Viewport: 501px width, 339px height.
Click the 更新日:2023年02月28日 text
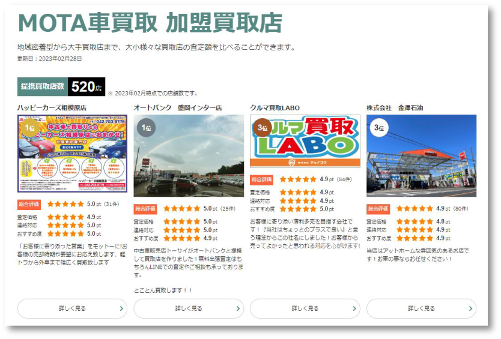click(x=49, y=58)
